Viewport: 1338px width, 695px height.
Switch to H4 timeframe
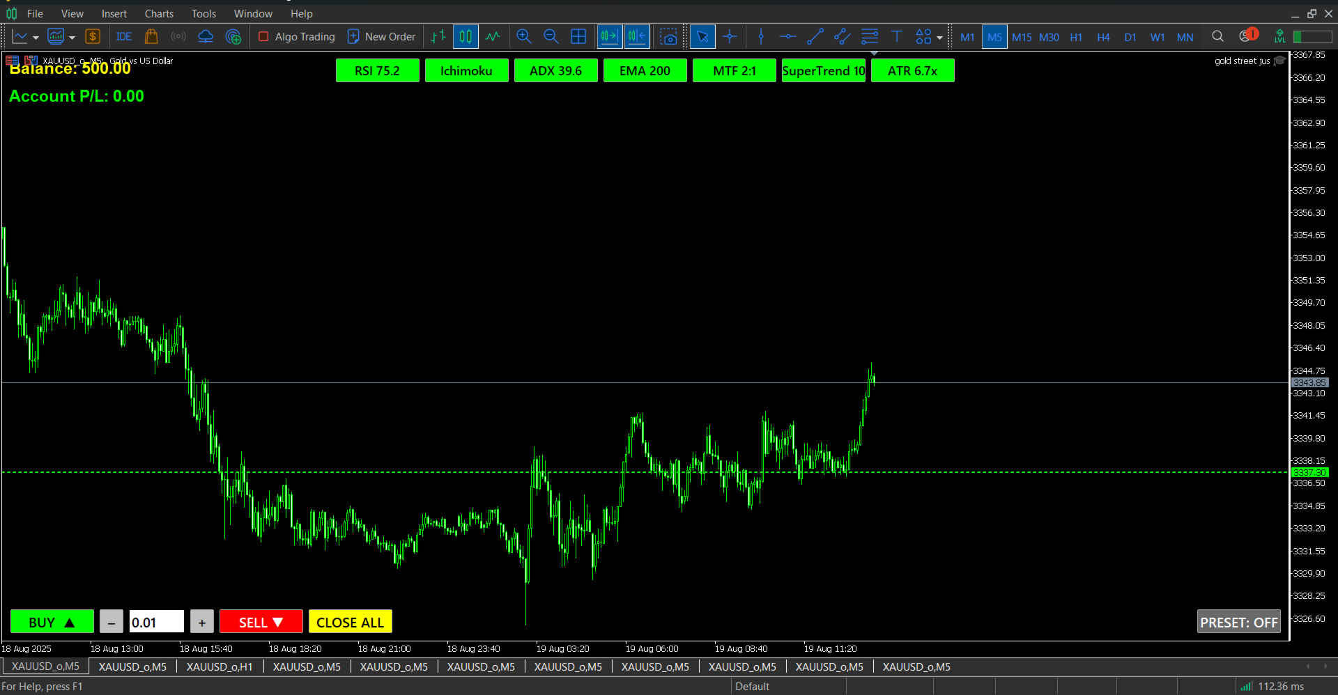(1103, 37)
